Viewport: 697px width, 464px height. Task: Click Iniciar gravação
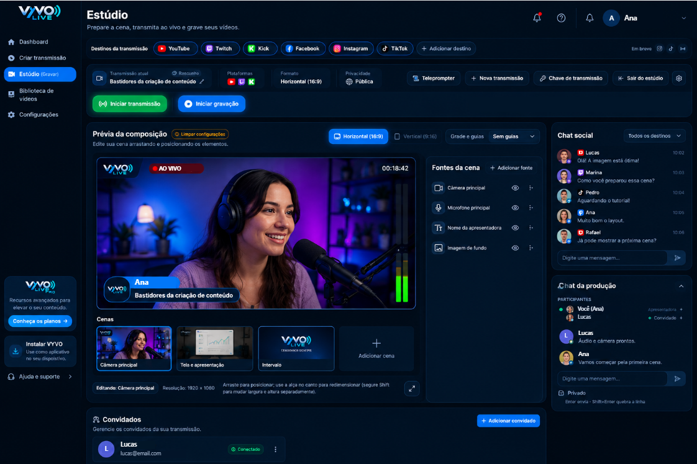(212, 104)
